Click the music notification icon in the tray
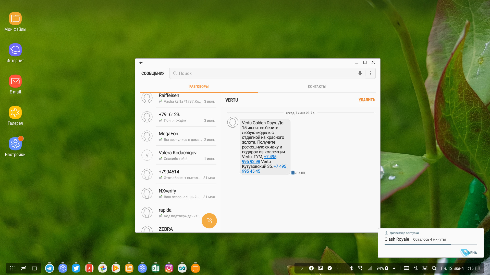Viewport: 490px width, 275px height. (x=330, y=268)
